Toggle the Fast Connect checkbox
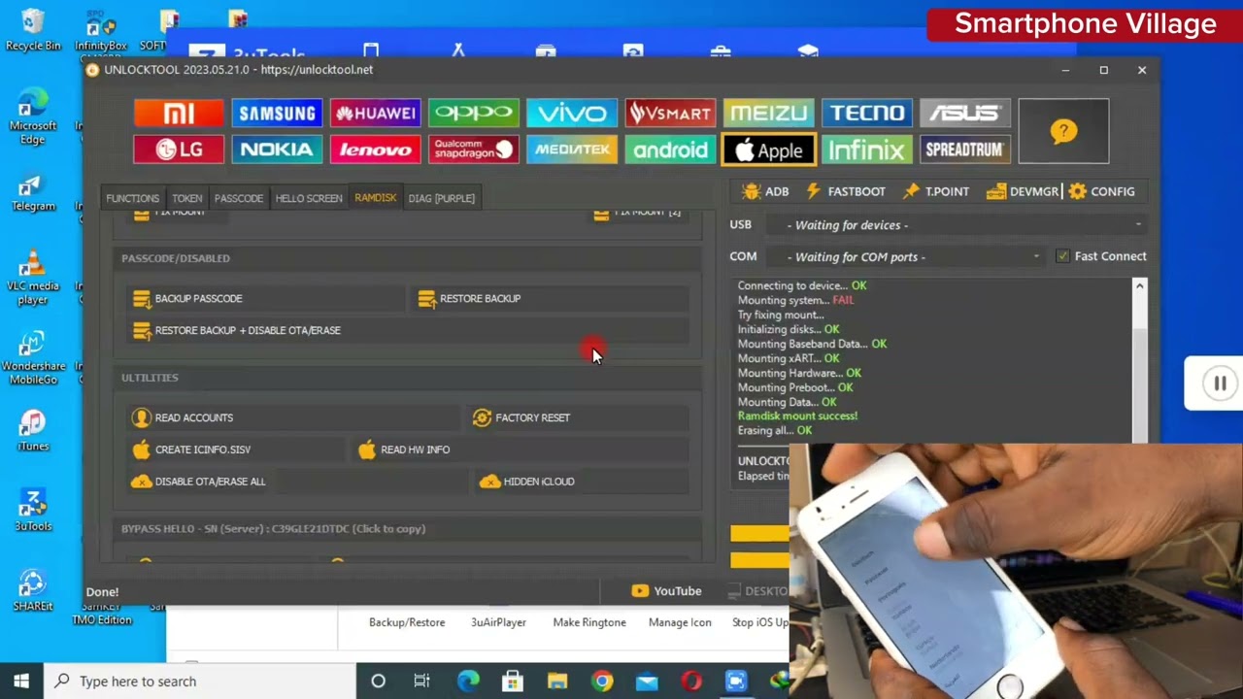Screen dimensions: 1243x699 click(x=1062, y=256)
